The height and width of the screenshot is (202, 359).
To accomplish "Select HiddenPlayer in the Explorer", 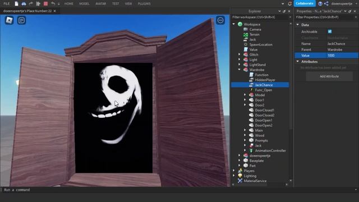I will (x=265, y=80).
